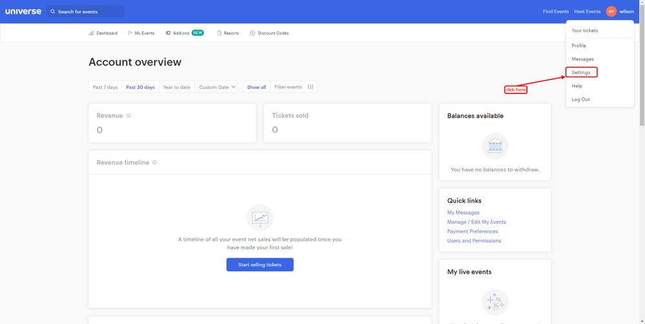Viewport: 645px width, 324px height.
Task: Open Discount Codes via its icon
Action: point(252,33)
